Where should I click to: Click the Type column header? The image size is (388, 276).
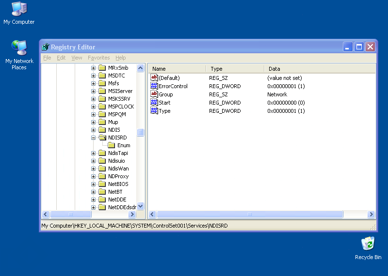pyautogui.click(x=235, y=69)
